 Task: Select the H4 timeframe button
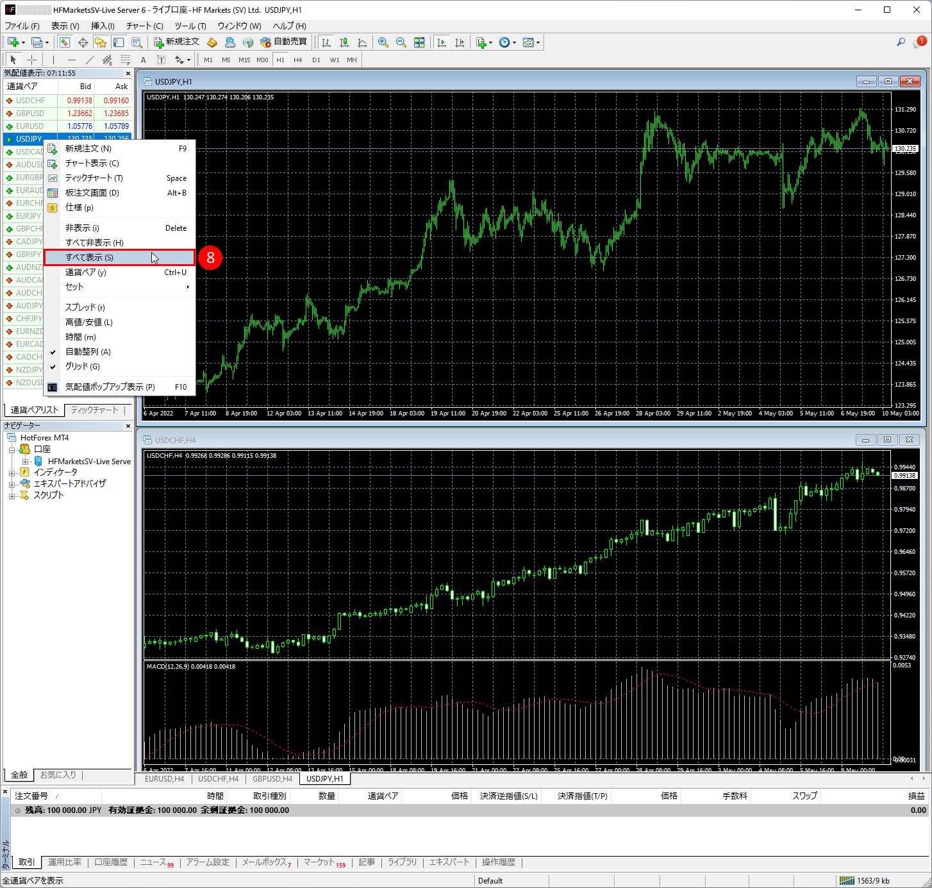point(298,60)
